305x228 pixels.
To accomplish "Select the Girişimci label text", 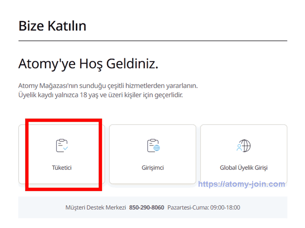I will point(153,168).
